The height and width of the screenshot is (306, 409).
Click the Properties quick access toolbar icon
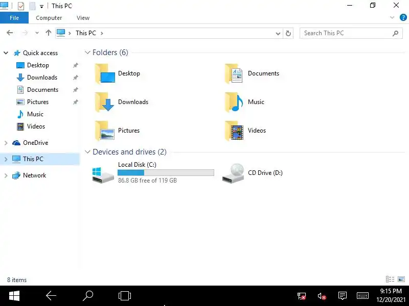[x=21, y=6]
